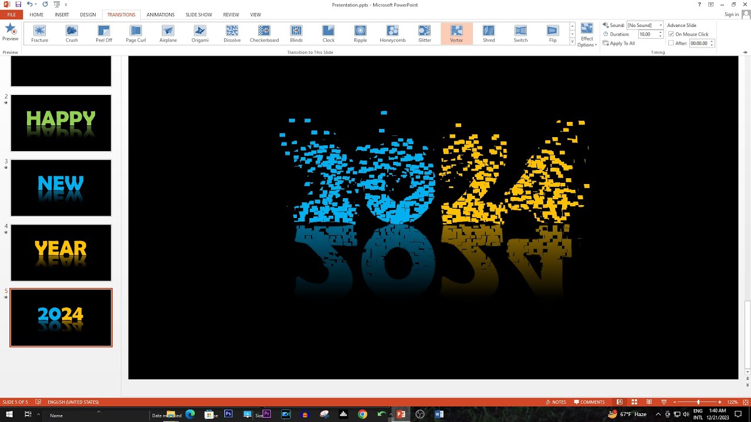The height and width of the screenshot is (422, 751).
Task: Apply the Fracture transition
Action: (x=40, y=33)
